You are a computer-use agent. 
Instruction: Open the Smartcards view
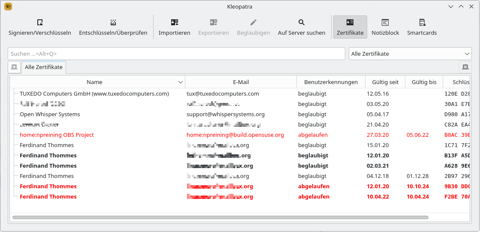422,27
